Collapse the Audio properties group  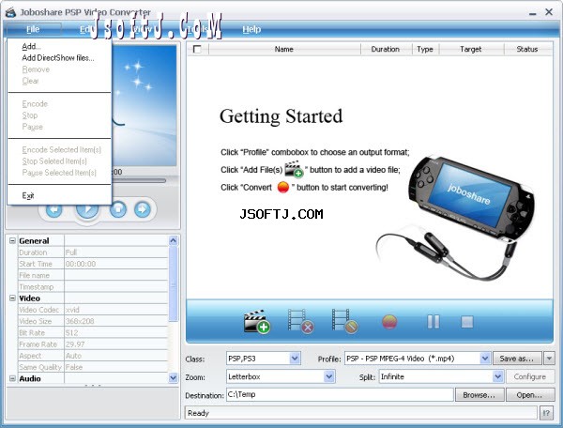[12, 378]
